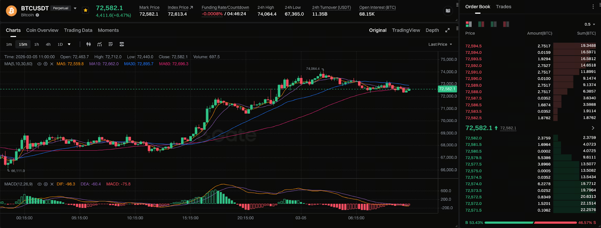Screen dimensions: 601x228
Task: Click the bid price 72,582.0
Action: 473,138
